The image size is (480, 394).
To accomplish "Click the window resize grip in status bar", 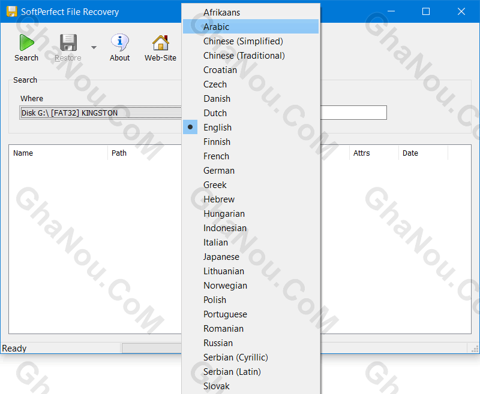I will coord(475,349).
